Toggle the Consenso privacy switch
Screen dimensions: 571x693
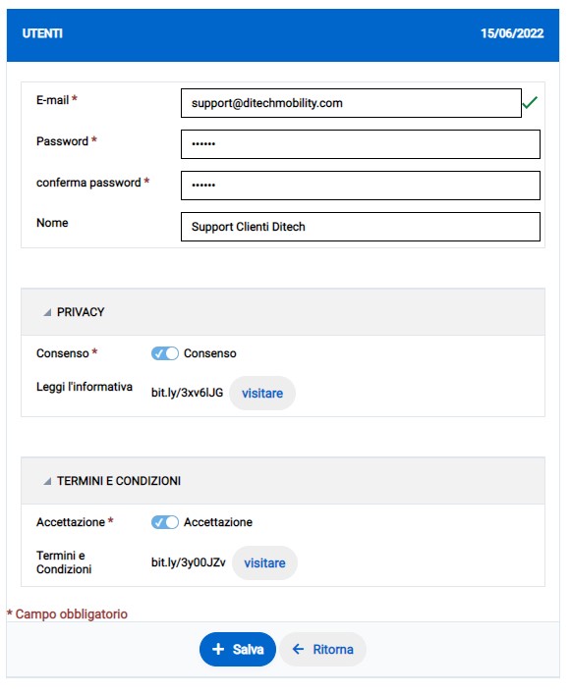165,353
